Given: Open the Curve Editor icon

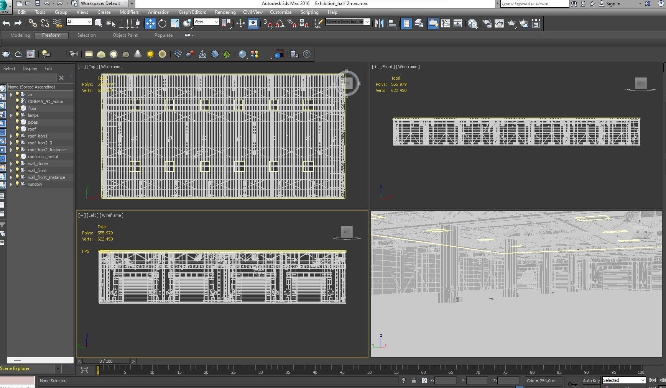Looking at the screenshot, I should 446,24.
